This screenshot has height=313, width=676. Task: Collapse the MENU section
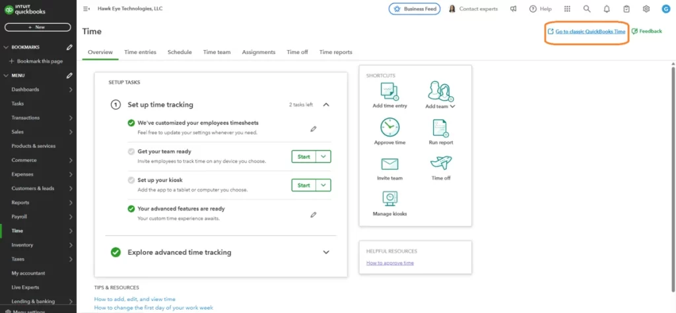5,75
